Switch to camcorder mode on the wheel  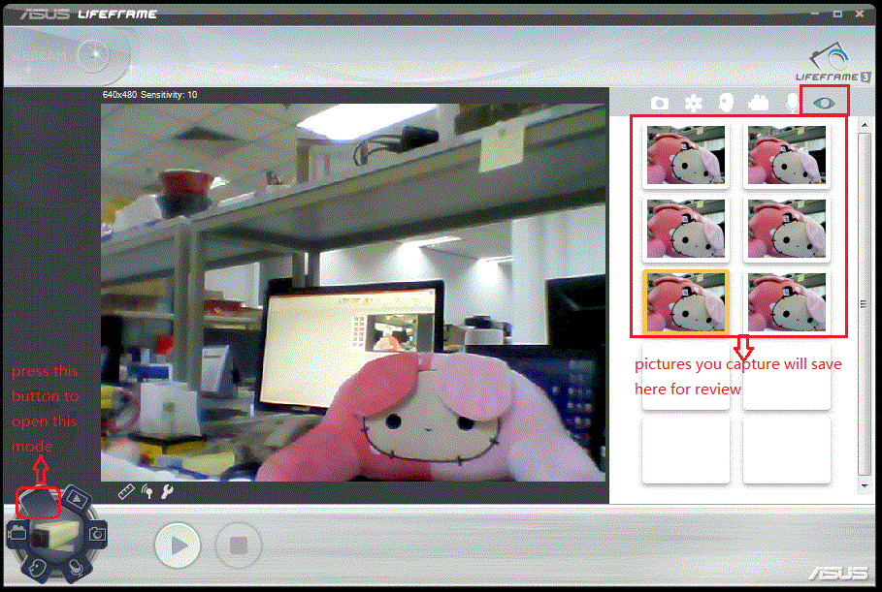pos(16,531)
